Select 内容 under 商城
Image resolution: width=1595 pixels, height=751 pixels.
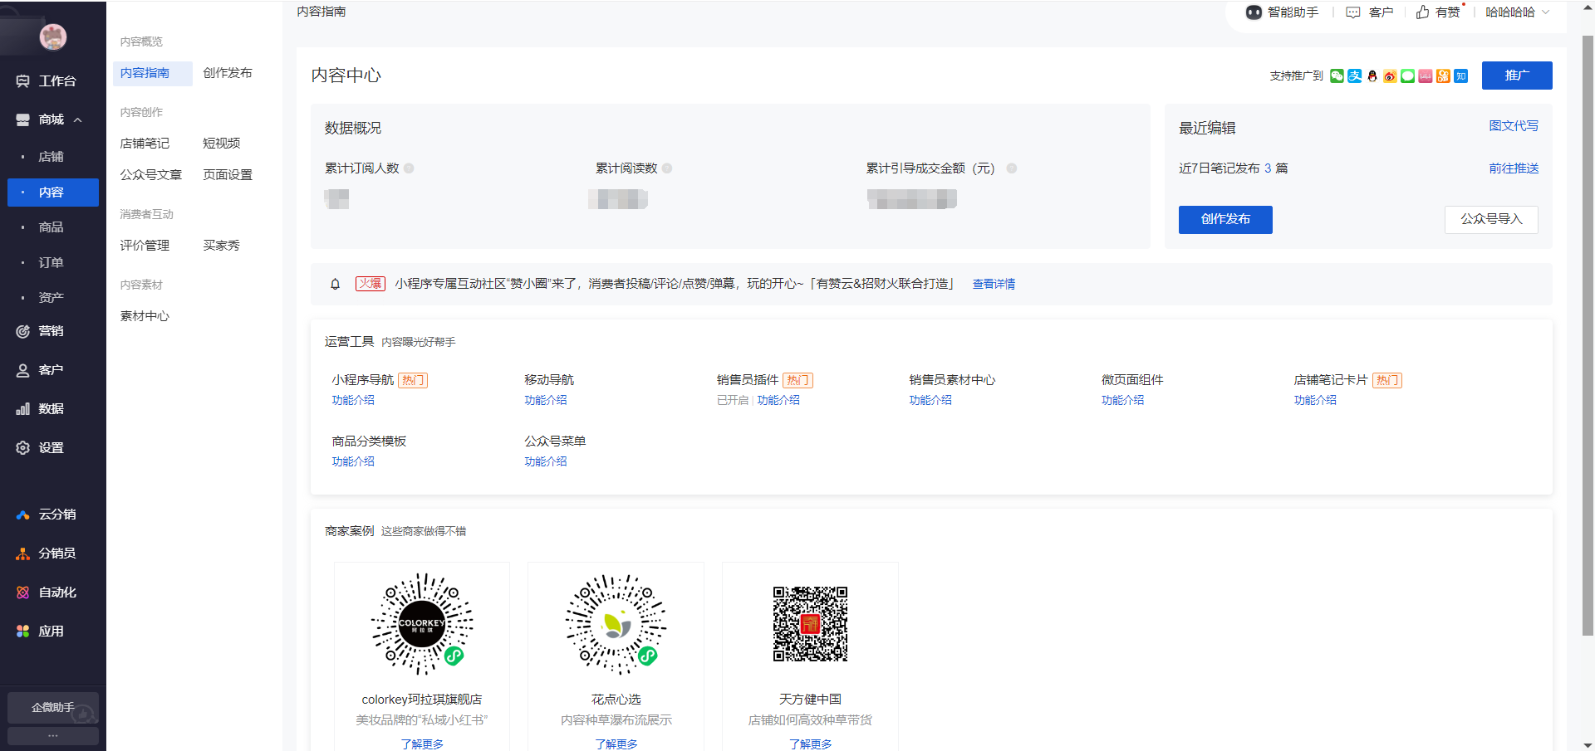pyautogui.click(x=53, y=193)
